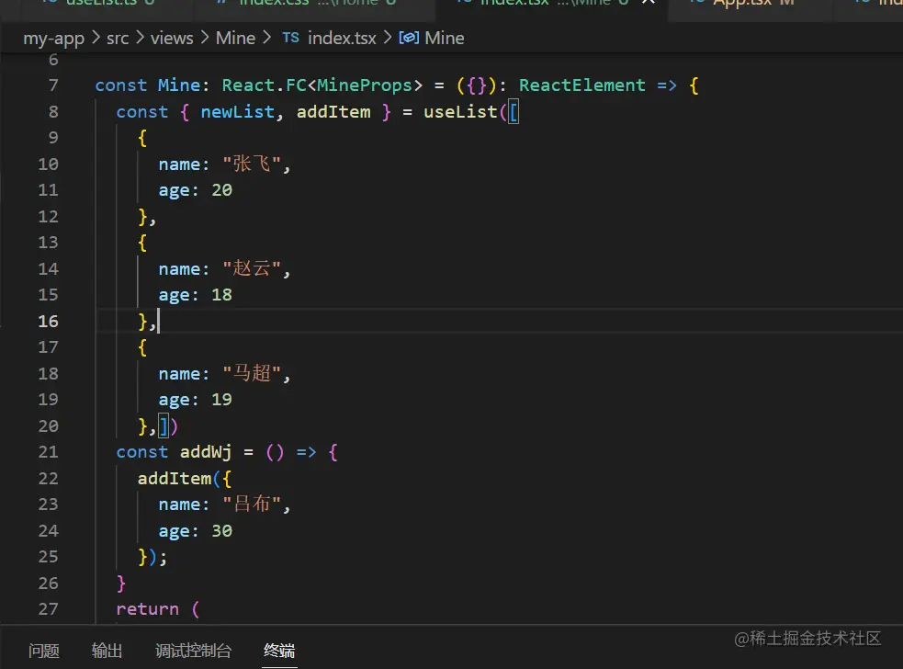Click the variable symbol icon before Mine breadcrumb

[x=409, y=38]
